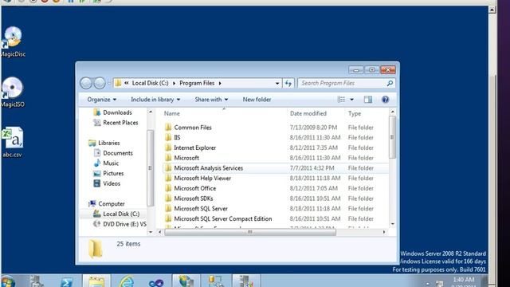Expand the view options dropdown arrow
This screenshot has height=287, width=510.
click(x=351, y=100)
